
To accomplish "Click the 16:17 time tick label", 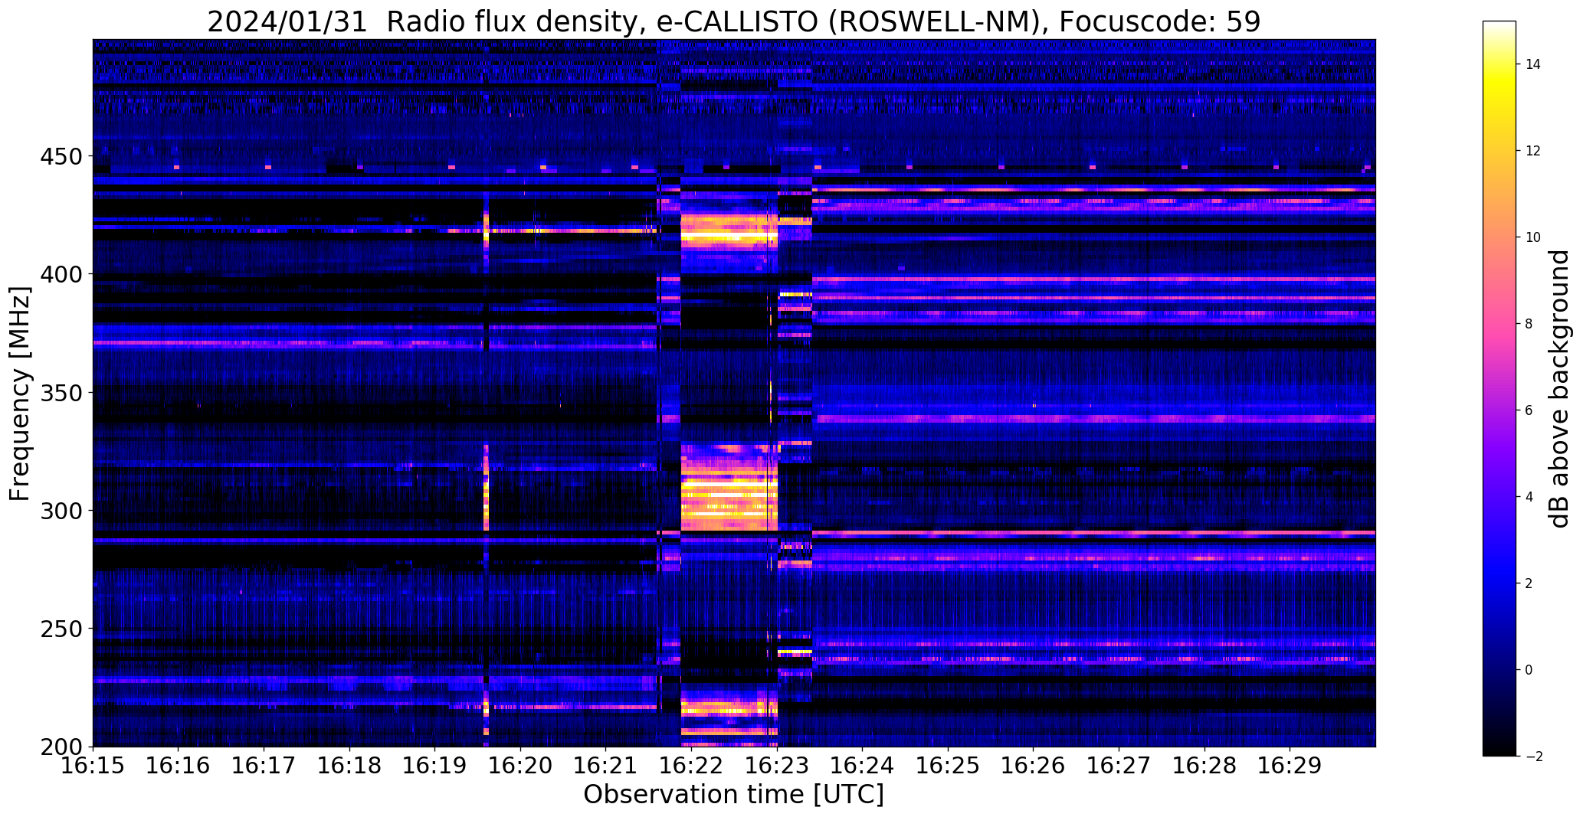I will point(264,765).
